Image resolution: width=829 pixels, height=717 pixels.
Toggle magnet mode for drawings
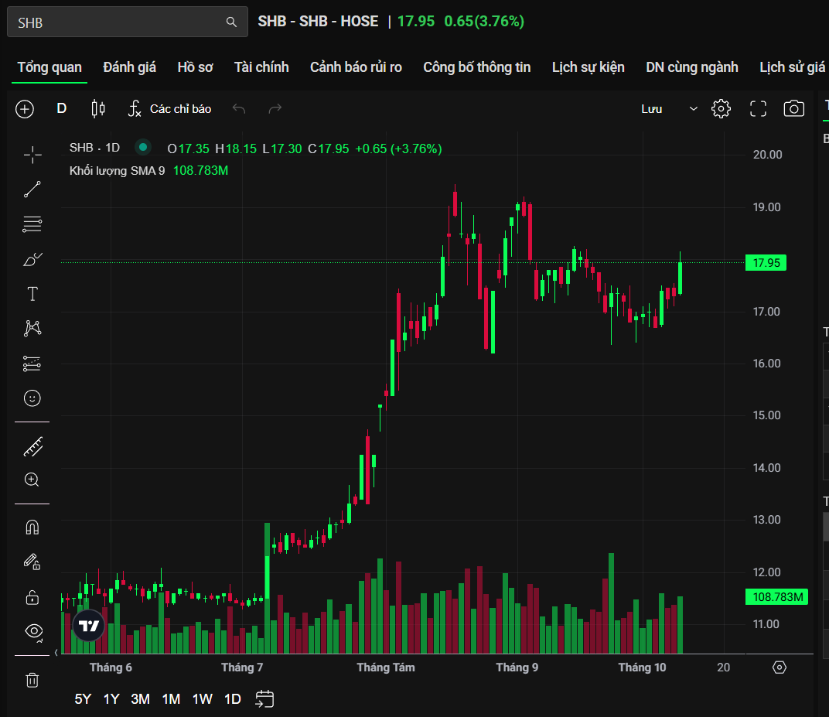(32, 528)
